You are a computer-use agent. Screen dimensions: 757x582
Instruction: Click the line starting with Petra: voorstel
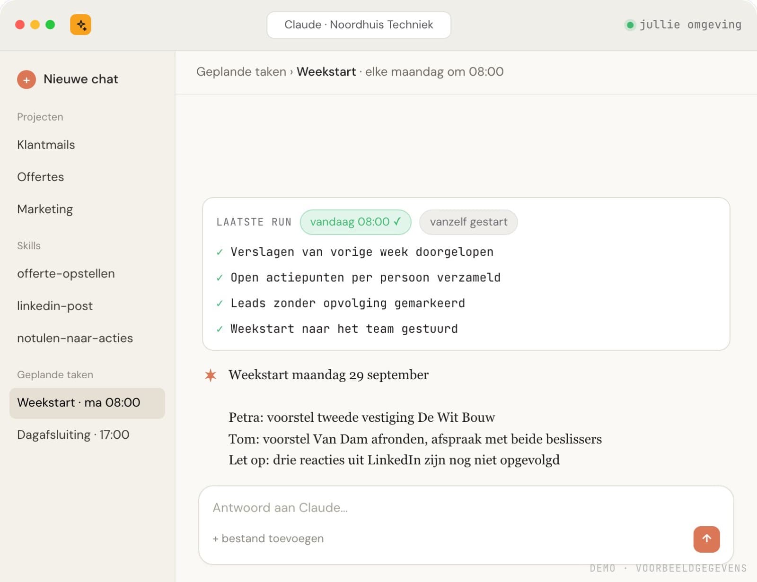click(361, 417)
